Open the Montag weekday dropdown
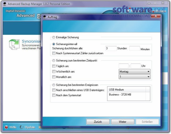Image resolution: width=171 pixels, height=134 pixels. click(x=134, y=72)
